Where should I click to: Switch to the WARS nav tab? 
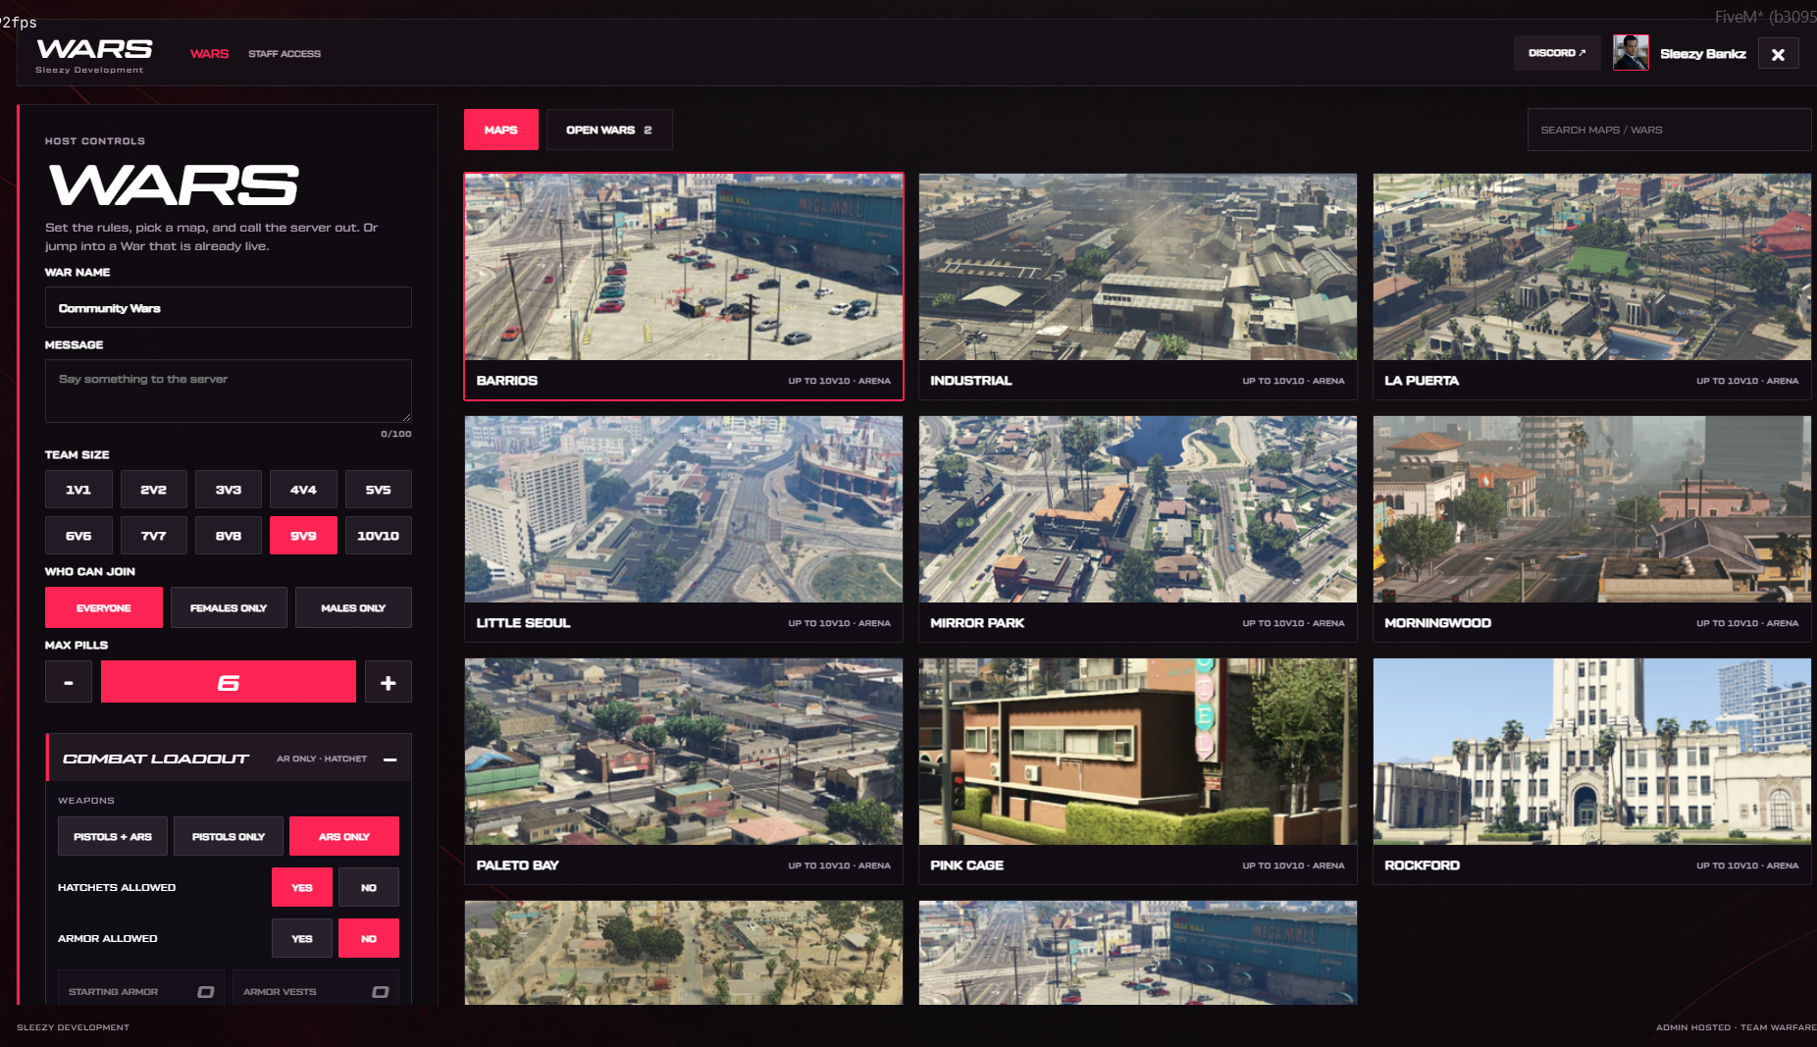click(x=209, y=54)
